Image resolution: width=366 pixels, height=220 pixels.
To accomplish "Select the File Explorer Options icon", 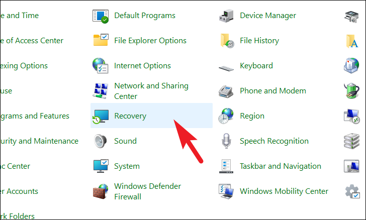I will (101, 41).
